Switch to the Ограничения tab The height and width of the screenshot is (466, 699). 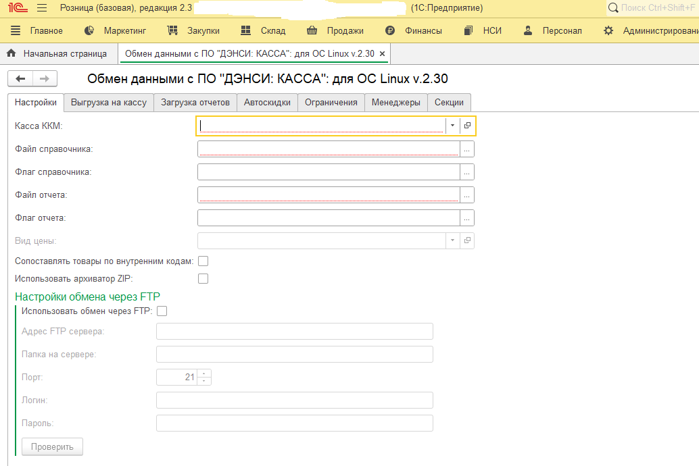331,103
